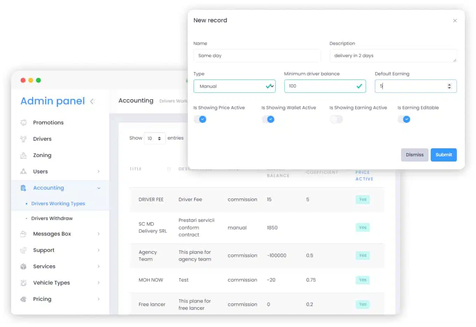Open Zoning in the sidebar
This screenshot has height=327, width=476.
click(x=42, y=155)
